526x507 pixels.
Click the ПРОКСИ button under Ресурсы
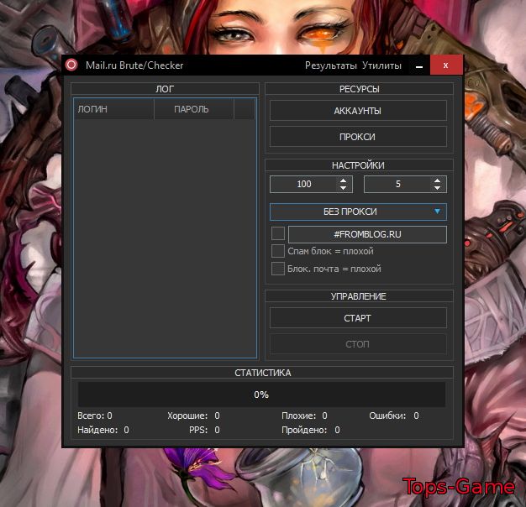click(x=358, y=137)
